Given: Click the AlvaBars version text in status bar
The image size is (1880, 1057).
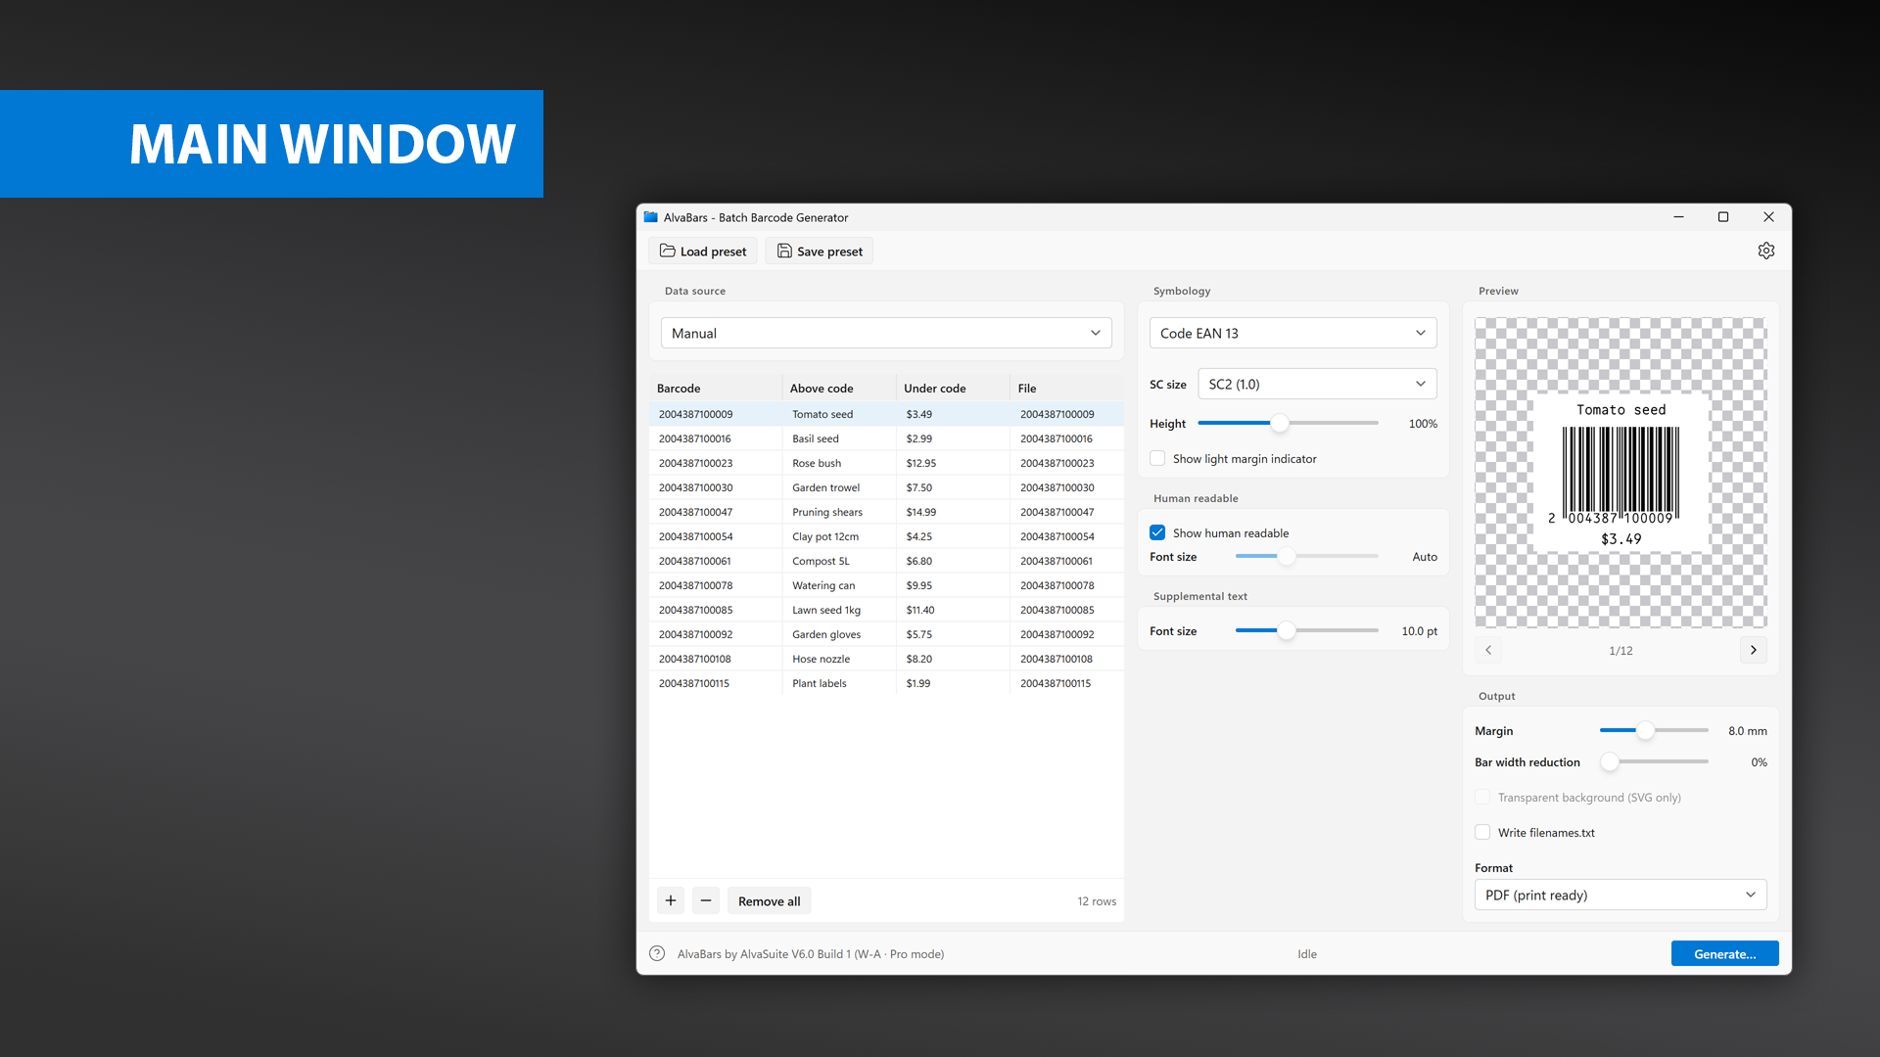Looking at the screenshot, I should click(811, 954).
